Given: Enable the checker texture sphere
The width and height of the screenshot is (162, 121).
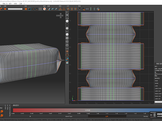Looking at the screenshot, I should 67,38.
